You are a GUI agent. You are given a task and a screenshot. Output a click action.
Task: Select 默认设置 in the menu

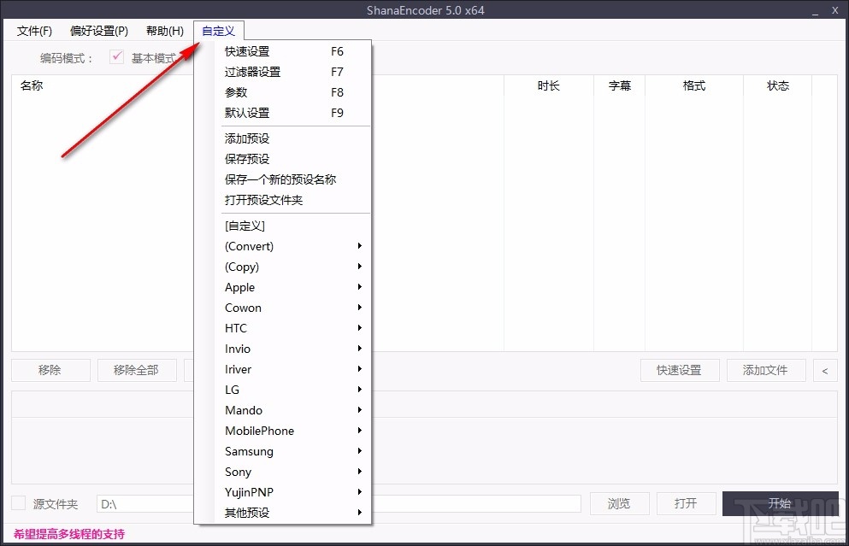pos(247,113)
